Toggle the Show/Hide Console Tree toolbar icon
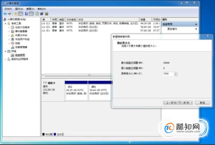The height and width of the screenshot is (145, 215). (20, 14)
